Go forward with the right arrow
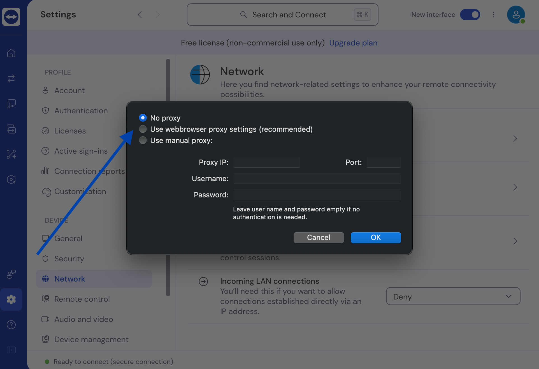 (158, 15)
